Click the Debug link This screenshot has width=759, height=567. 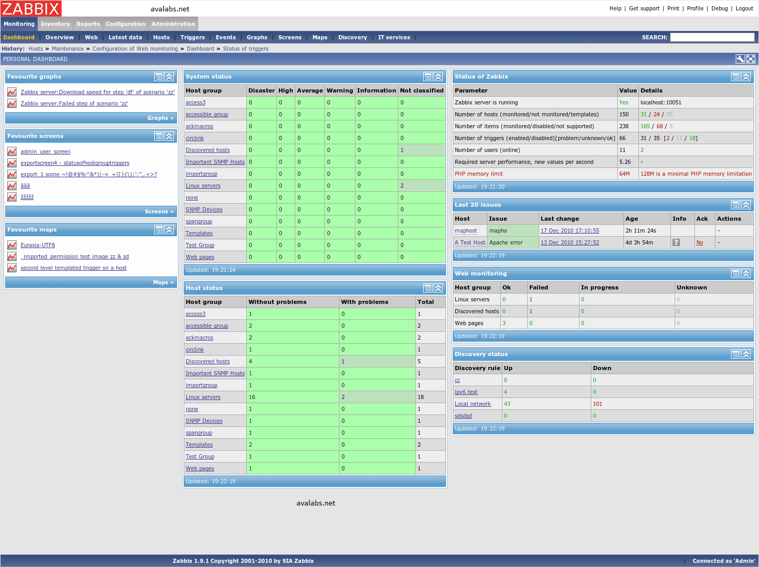tap(720, 8)
